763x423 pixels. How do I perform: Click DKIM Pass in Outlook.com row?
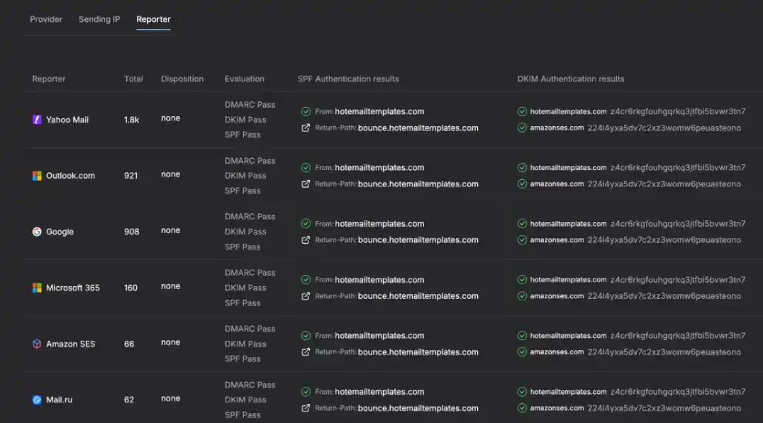tap(245, 176)
